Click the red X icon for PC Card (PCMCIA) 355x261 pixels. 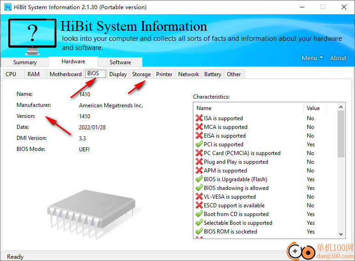[x=199, y=153]
